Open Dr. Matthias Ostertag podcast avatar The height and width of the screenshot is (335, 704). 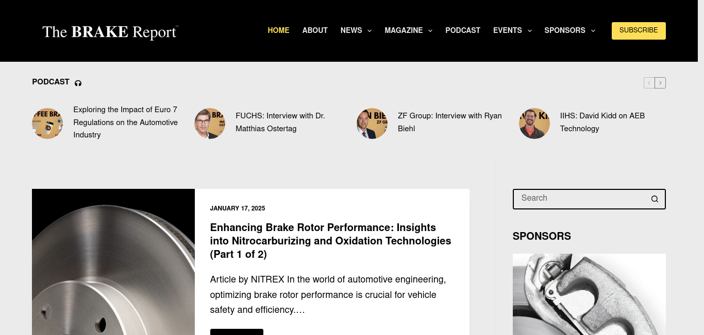pos(210,124)
